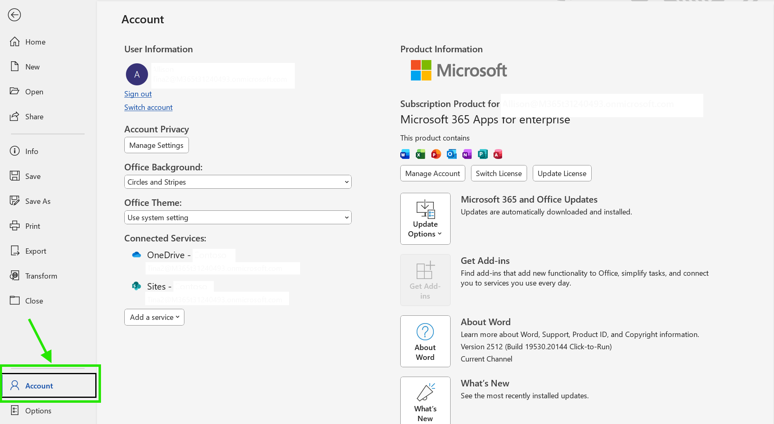Open the Share page in the sidebar
This screenshot has width=774, height=424.
(x=48, y=117)
